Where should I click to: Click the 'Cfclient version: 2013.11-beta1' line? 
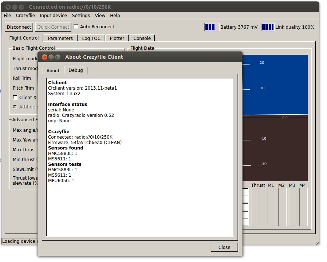coord(82,88)
